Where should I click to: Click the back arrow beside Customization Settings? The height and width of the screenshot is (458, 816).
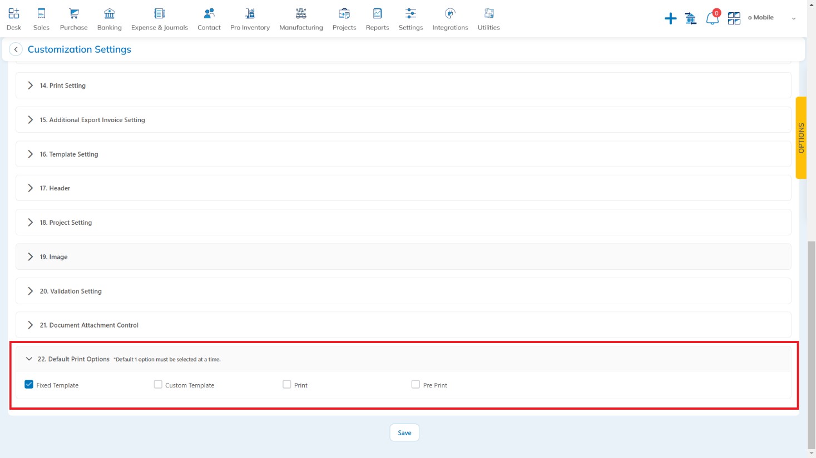[x=16, y=49]
